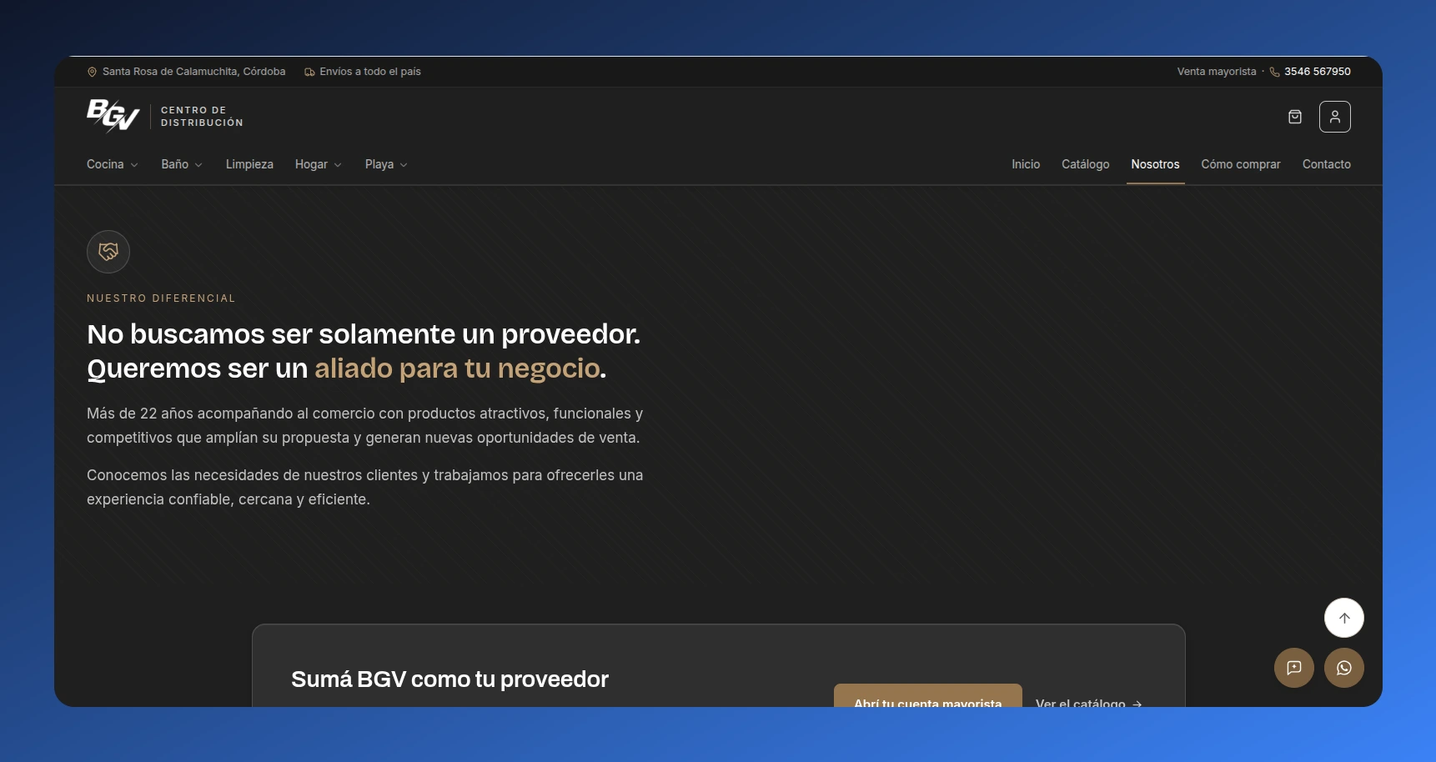Follow the Ver el catálogo link
The width and height of the screenshot is (1436, 762).
coord(1089,701)
